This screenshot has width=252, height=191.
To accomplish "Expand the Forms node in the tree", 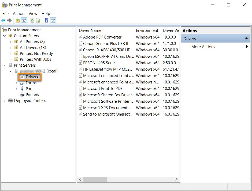I will pyautogui.click(x=16, y=83).
